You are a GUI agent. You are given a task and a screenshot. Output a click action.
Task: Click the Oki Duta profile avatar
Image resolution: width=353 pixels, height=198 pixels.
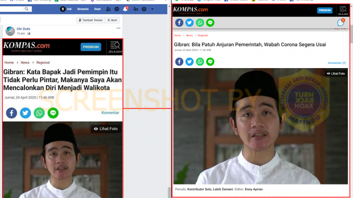click(10, 31)
